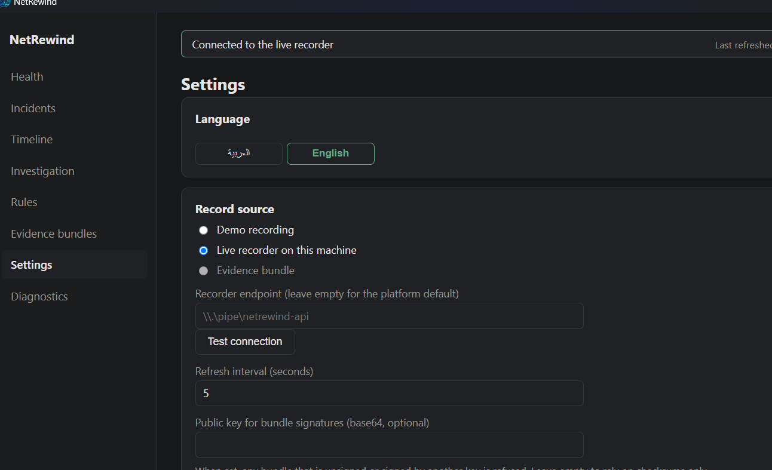Open the Rules section
772x470 pixels.
[24, 202]
